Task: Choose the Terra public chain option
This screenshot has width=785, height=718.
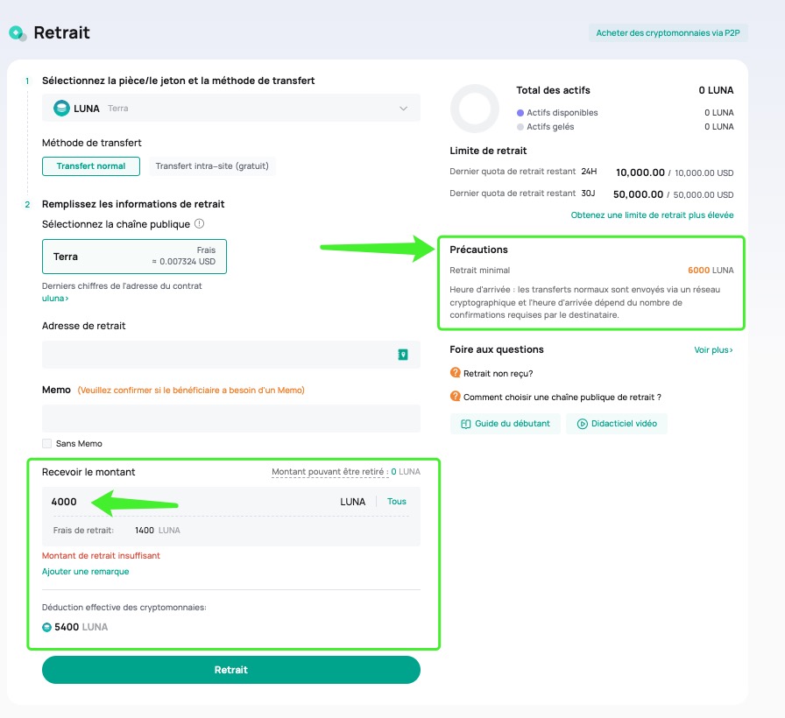Action: pos(134,257)
